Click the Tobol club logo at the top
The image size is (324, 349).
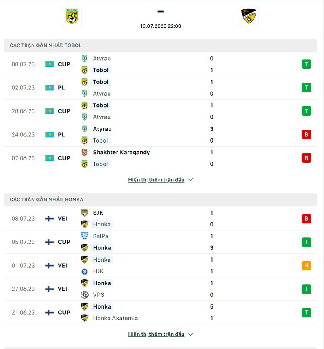[x=72, y=17]
